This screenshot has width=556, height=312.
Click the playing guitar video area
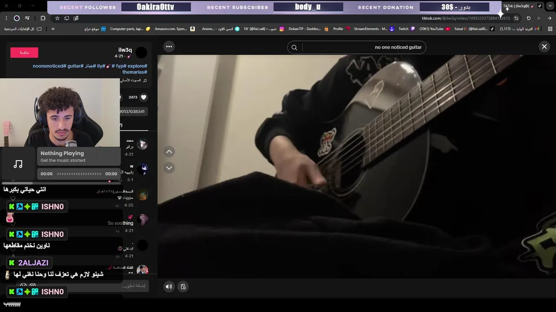(357, 166)
